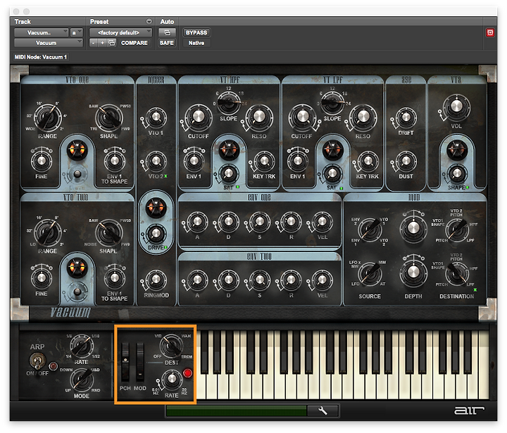This screenshot has width=507, height=433.
Task: Click the BYPASS button
Action: pos(196,32)
